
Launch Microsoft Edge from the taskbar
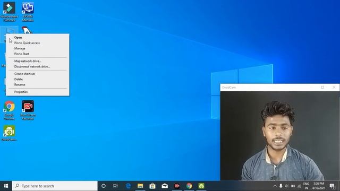coord(128,186)
